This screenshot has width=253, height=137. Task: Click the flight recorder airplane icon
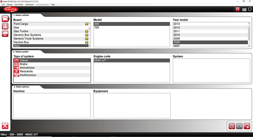click(232, 126)
